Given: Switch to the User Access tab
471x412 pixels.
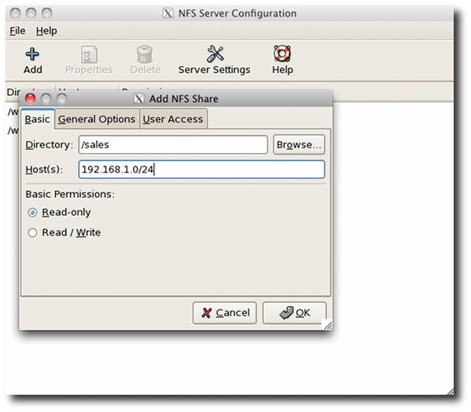Looking at the screenshot, I should [173, 119].
